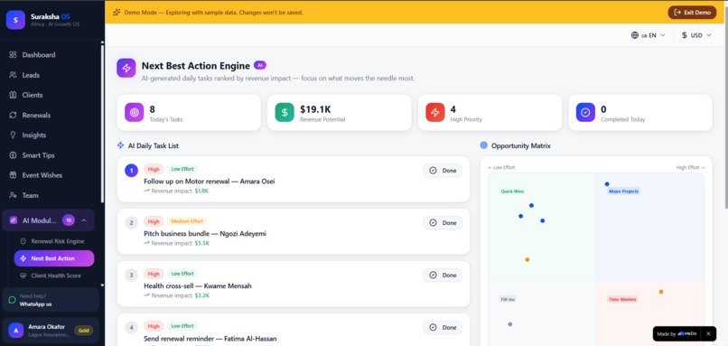Screen dimensions: 728x346
Task: Click the blue dot above Major Projects
Action: coord(607,184)
